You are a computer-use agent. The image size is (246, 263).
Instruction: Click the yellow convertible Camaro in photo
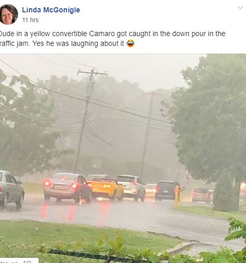click(x=105, y=189)
